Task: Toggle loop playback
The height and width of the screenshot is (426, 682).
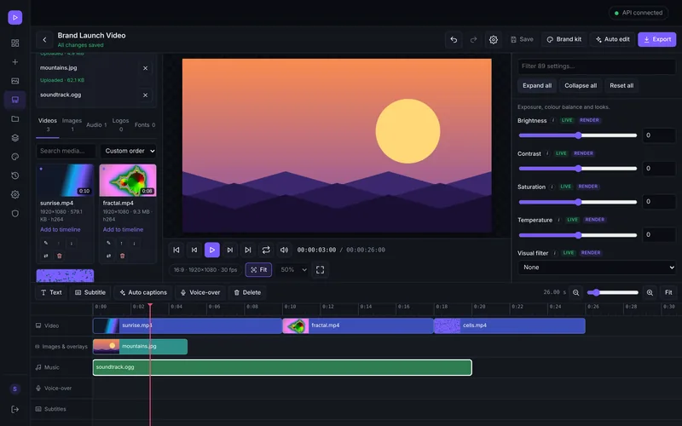Action: pyautogui.click(x=266, y=250)
